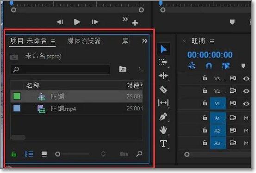This screenshot has width=256, height=173.
Task: Select the Ripple Edit tool
Action: [163, 76]
